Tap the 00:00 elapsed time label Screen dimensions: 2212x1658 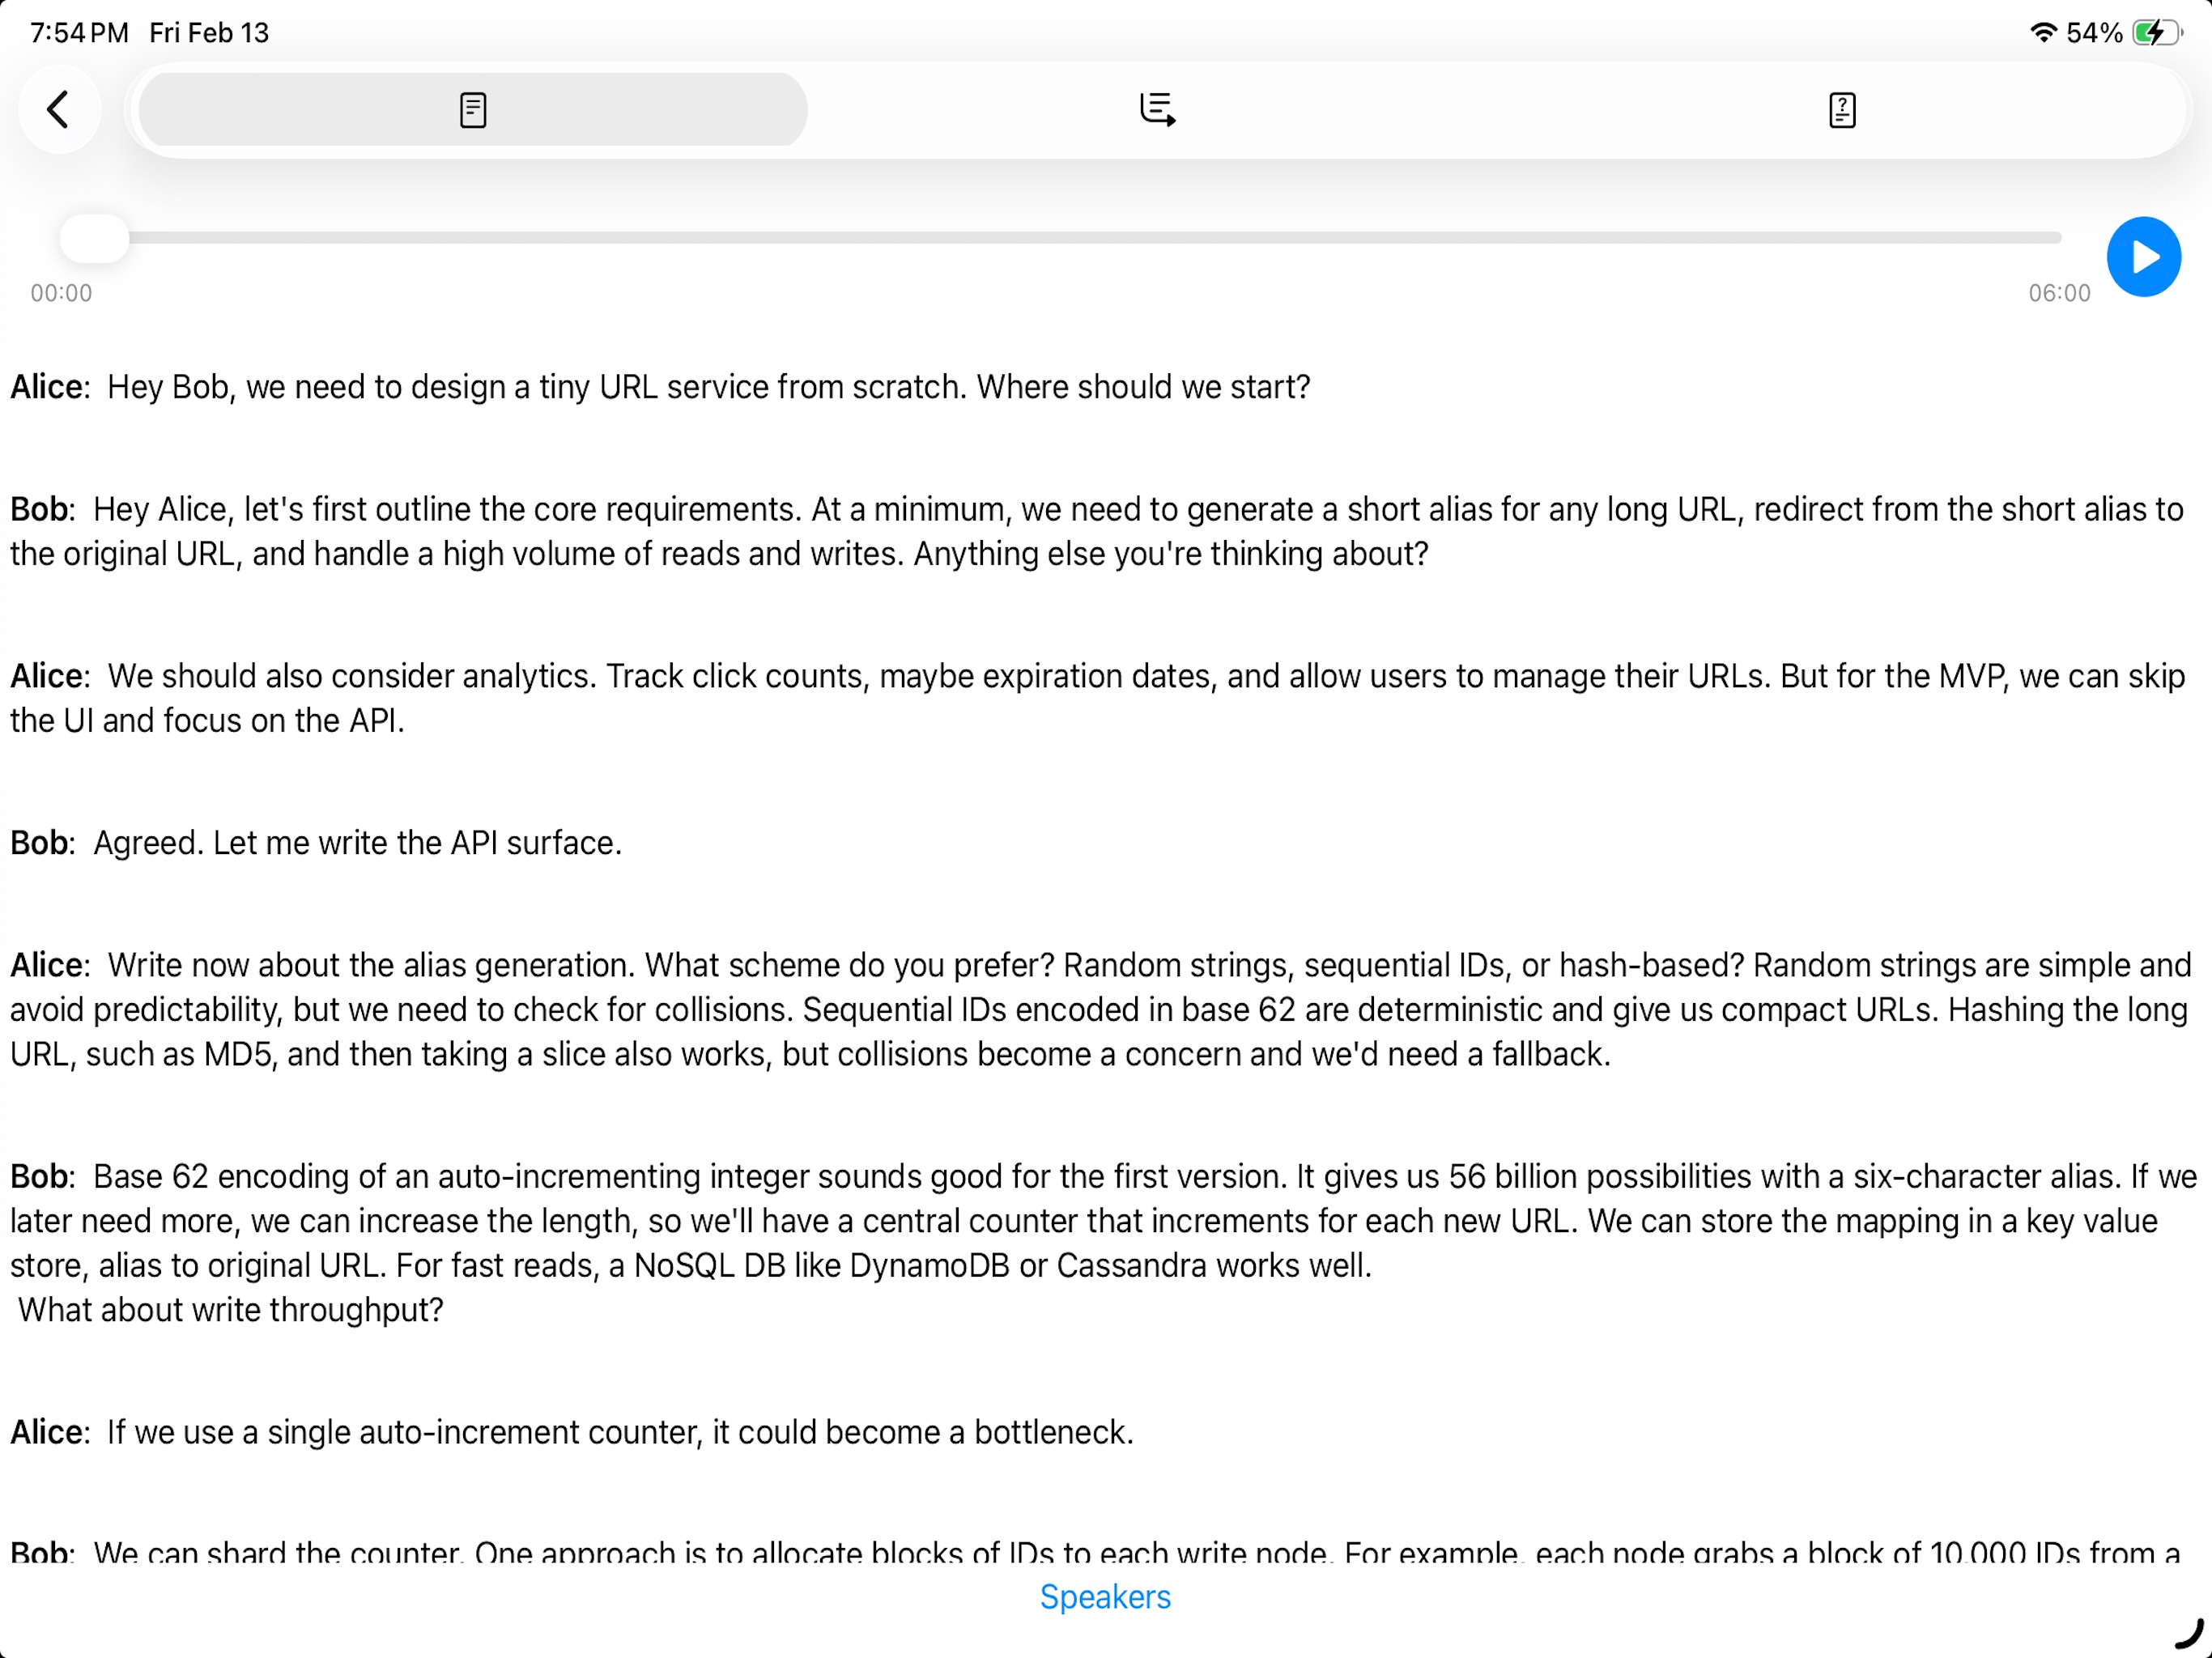pyautogui.click(x=61, y=293)
